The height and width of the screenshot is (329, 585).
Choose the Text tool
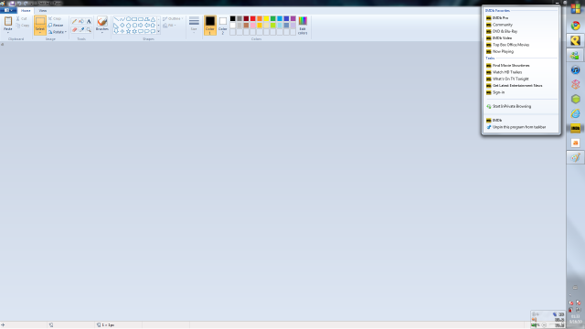point(89,22)
